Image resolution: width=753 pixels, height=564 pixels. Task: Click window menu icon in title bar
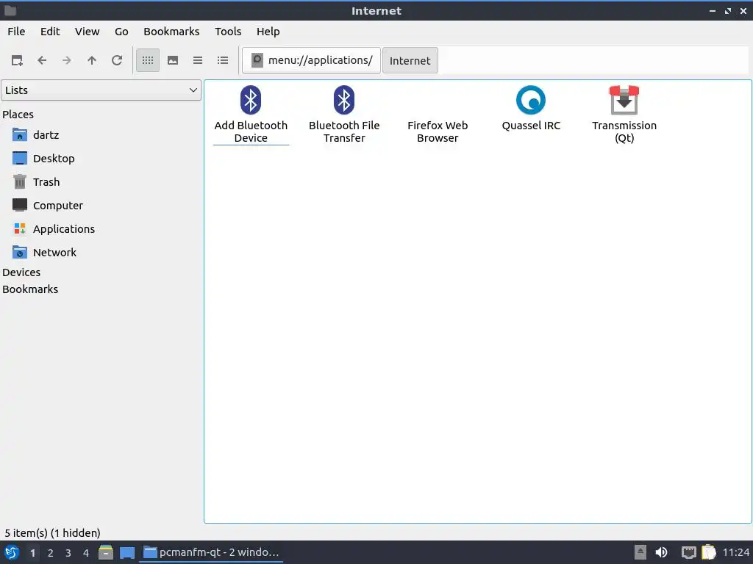pyautogui.click(x=10, y=10)
